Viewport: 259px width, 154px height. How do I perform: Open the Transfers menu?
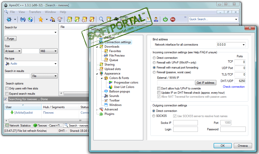click(35, 12)
